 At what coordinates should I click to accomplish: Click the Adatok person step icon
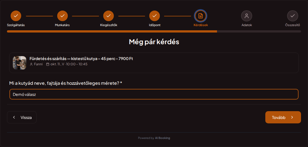[247, 16]
